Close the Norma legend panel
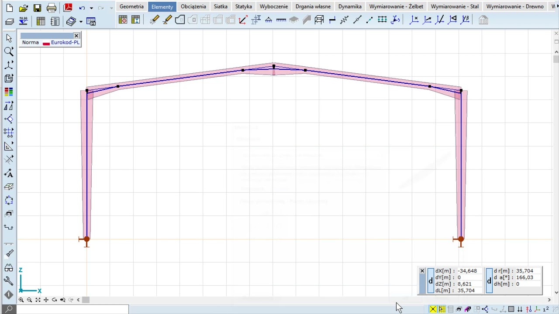The height and width of the screenshot is (314, 559). tap(76, 36)
